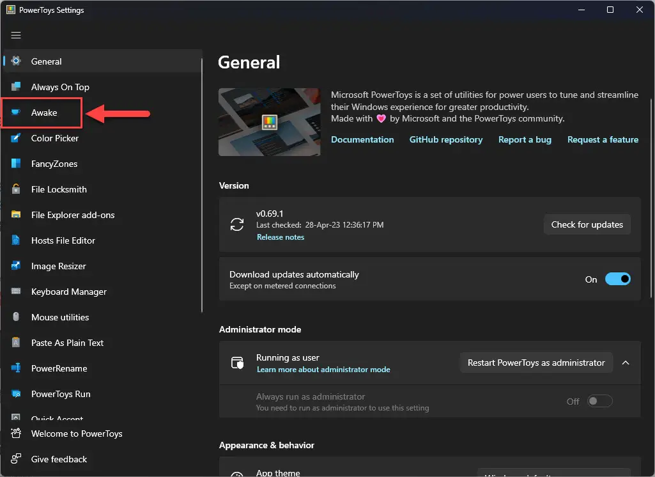Open PowerToys Run settings
The width and height of the screenshot is (655, 477).
tap(102, 394)
